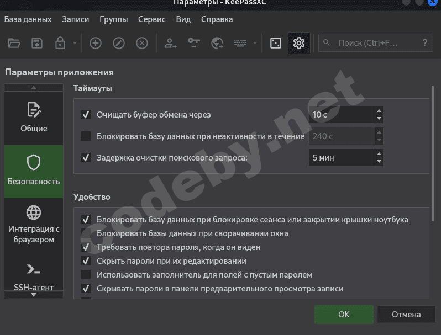Image resolution: width=441 pixels, height=335 pixels.
Task: Click the OK button
Action: click(x=344, y=315)
